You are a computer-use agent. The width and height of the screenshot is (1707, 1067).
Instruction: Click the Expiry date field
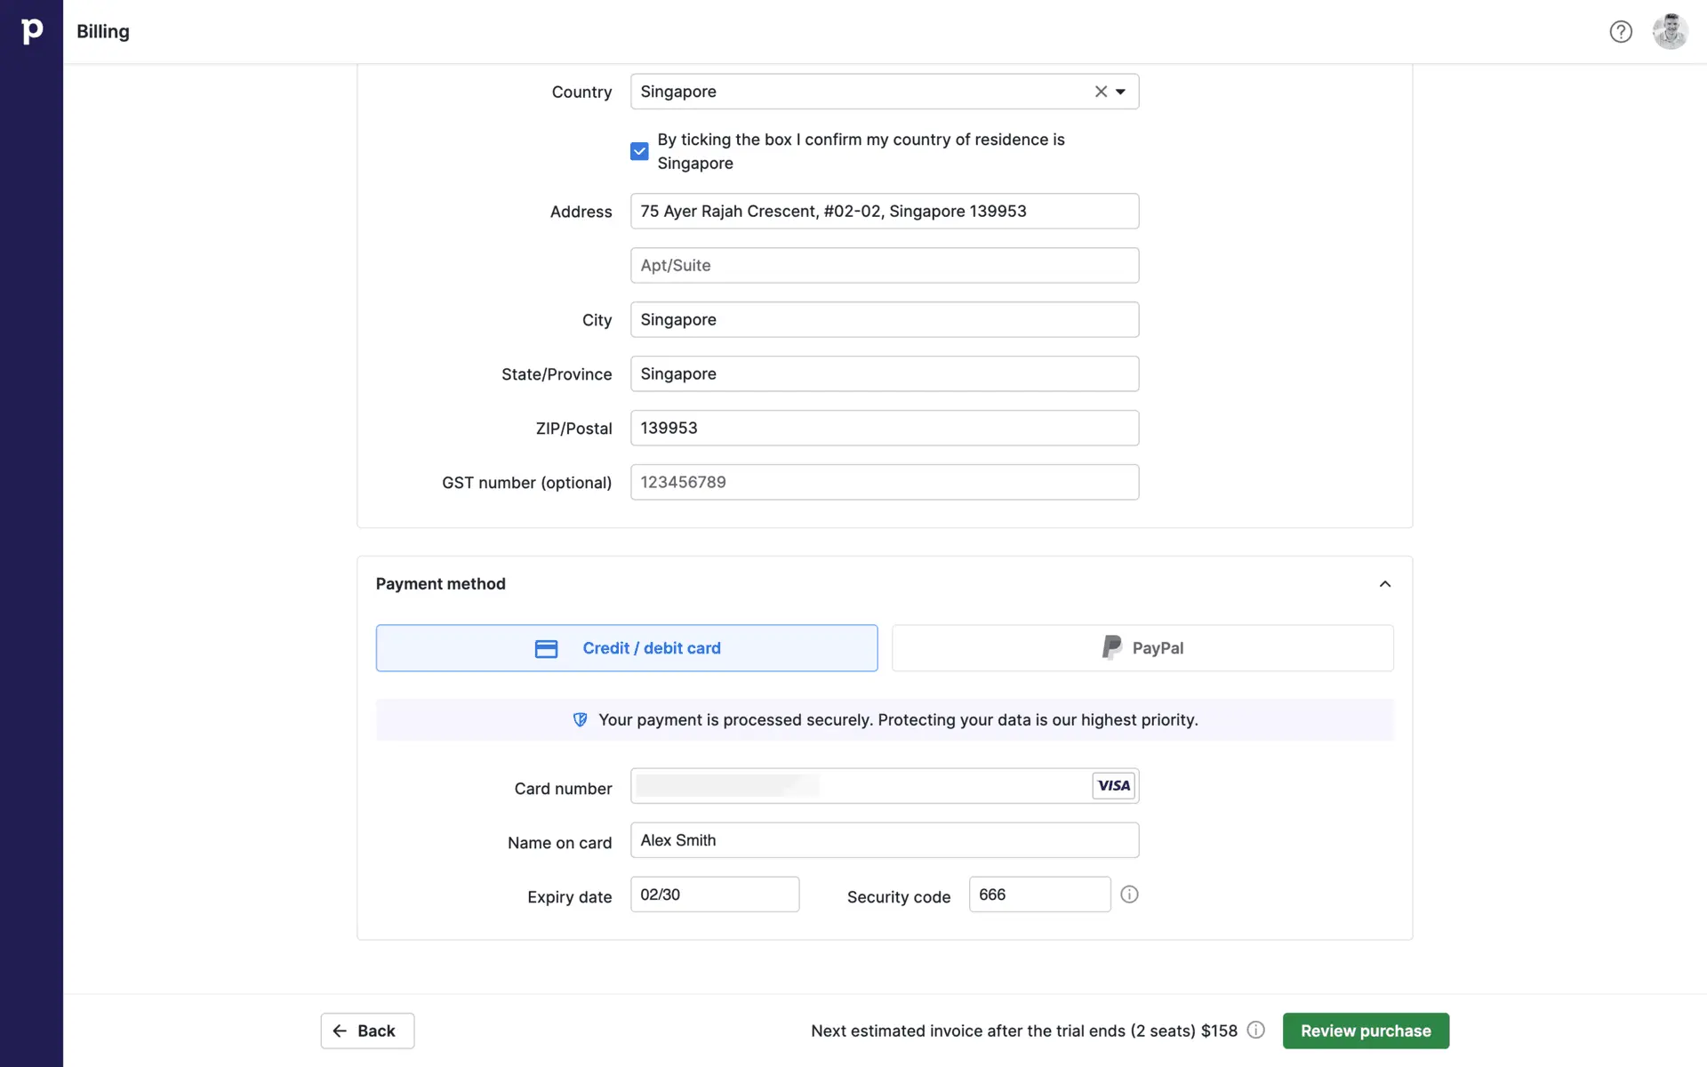pos(714,895)
